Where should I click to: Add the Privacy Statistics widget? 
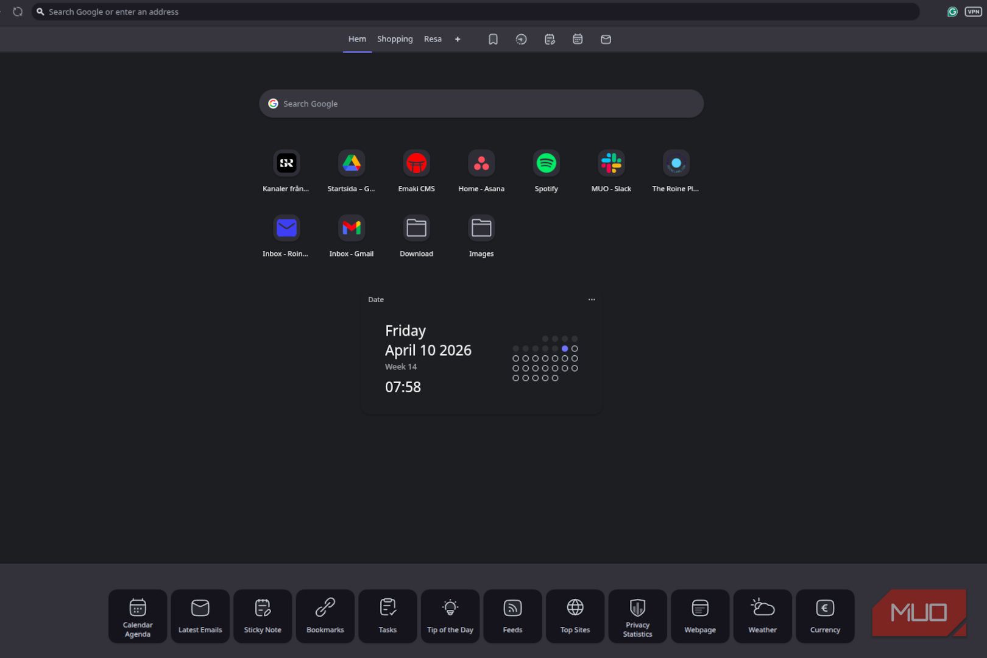pyautogui.click(x=637, y=616)
